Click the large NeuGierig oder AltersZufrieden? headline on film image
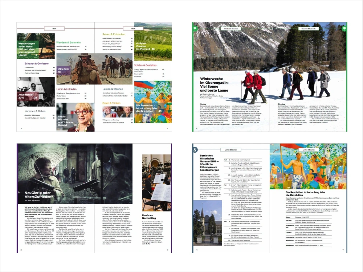Screen dimensions: 363x272 39,195
